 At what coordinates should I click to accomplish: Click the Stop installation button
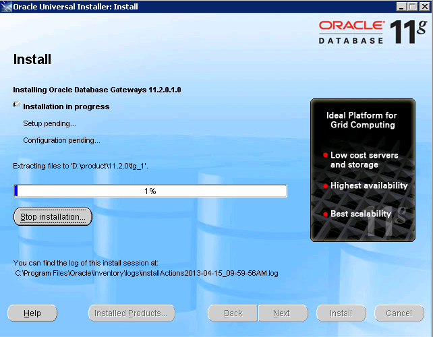[x=53, y=217]
